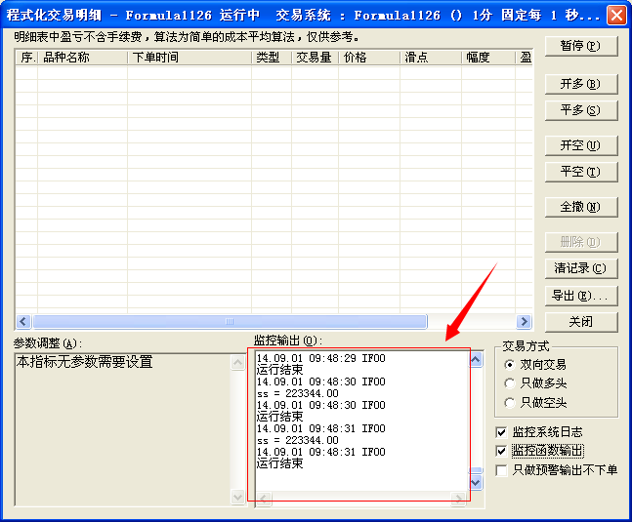
Task: Click the 全撤(N) cancel all button
Action: (581, 207)
